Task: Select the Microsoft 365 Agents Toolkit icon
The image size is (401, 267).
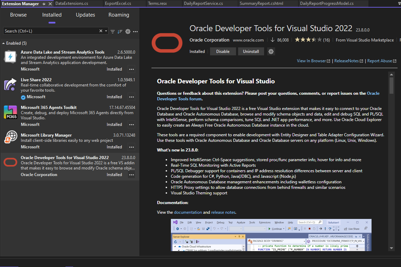Action: tap(10, 112)
